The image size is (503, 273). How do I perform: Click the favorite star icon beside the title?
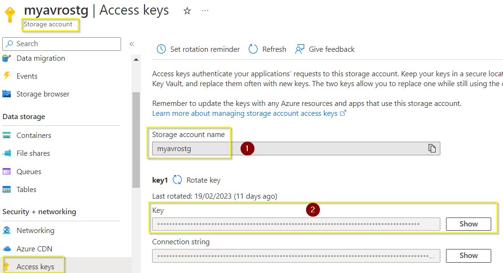coord(187,11)
